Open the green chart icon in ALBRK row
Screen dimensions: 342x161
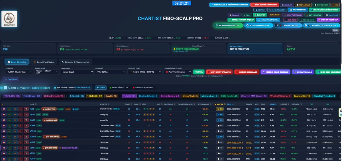[x=9, y=125]
